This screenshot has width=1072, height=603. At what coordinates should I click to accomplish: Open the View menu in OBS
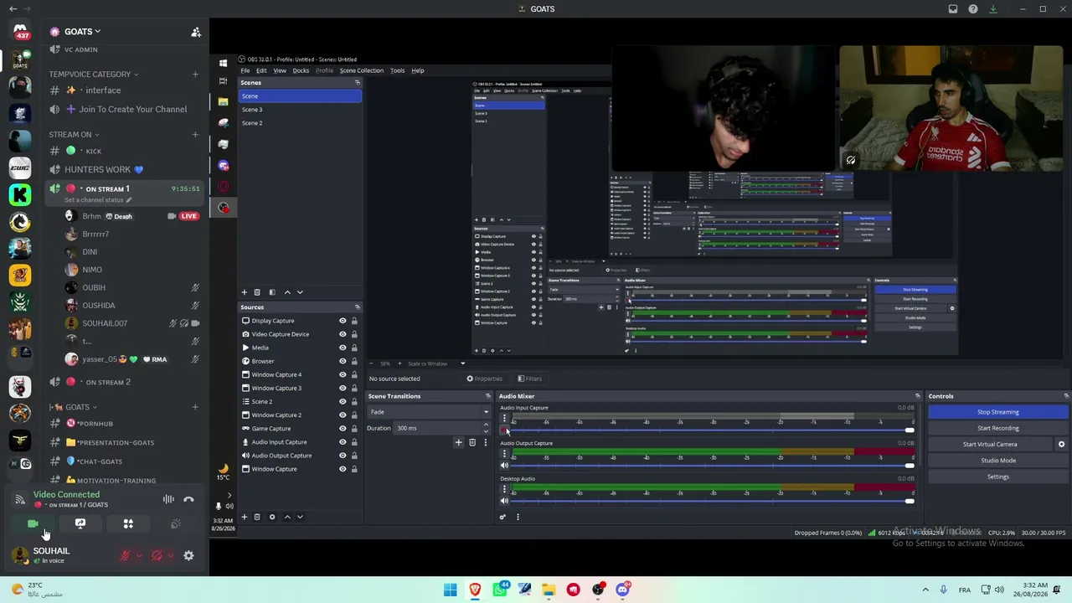pyautogui.click(x=280, y=70)
